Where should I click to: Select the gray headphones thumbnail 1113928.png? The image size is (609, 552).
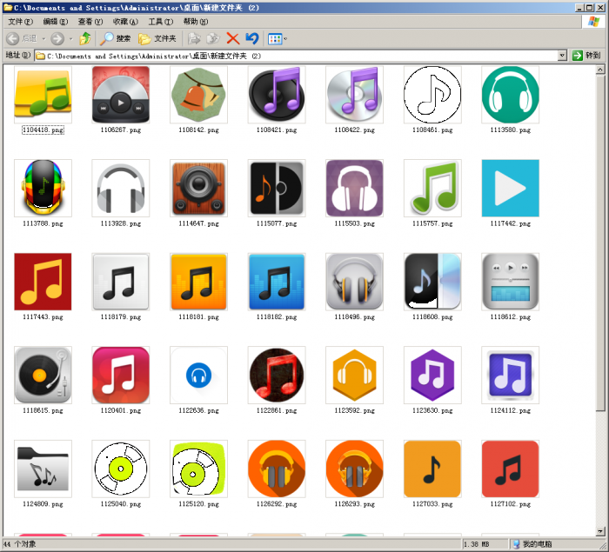coord(121,188)
